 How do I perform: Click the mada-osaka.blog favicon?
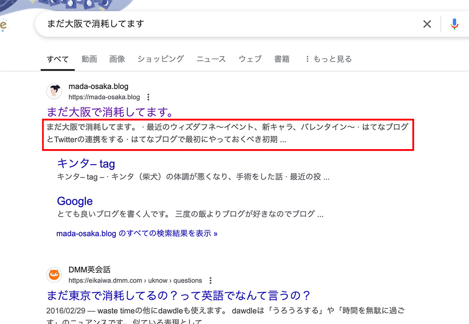point(54,91)
